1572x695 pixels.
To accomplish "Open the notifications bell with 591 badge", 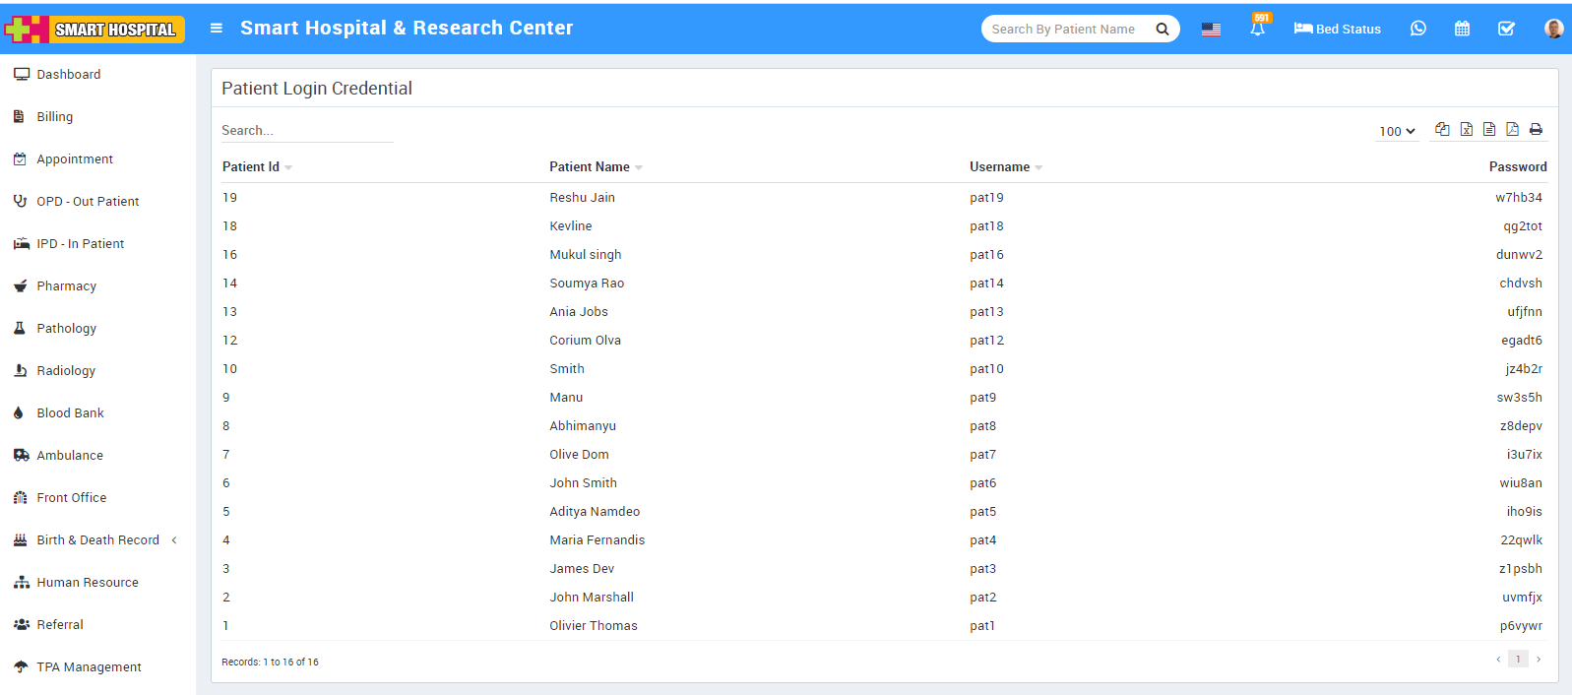I will (1258, 28).
